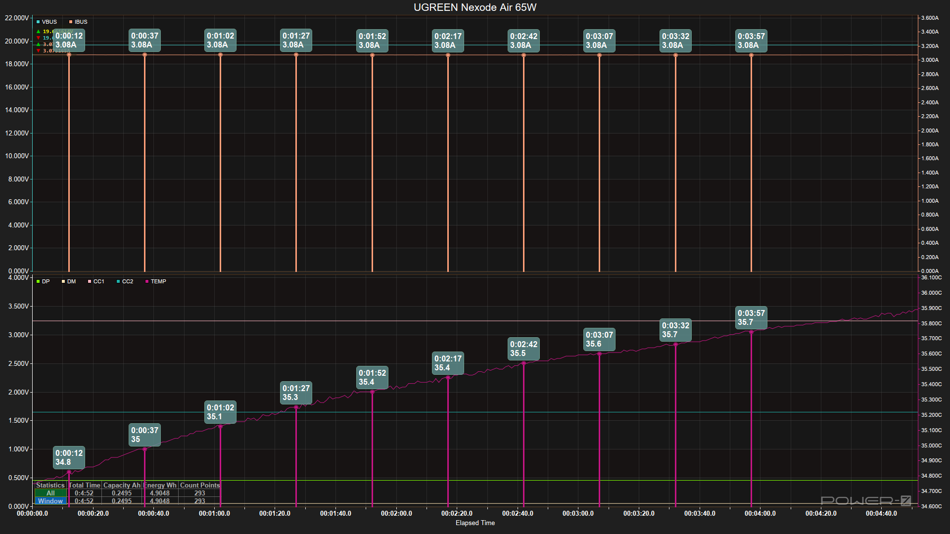Screen dimensions: 950x534
Task: Click the 00:04:00.0 time axis tick label
Action: tap(760, 513)
